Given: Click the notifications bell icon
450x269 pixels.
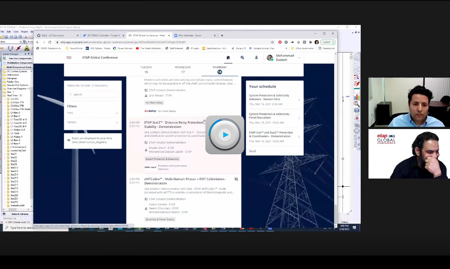Looking at the screenshot, I should 256,58.
